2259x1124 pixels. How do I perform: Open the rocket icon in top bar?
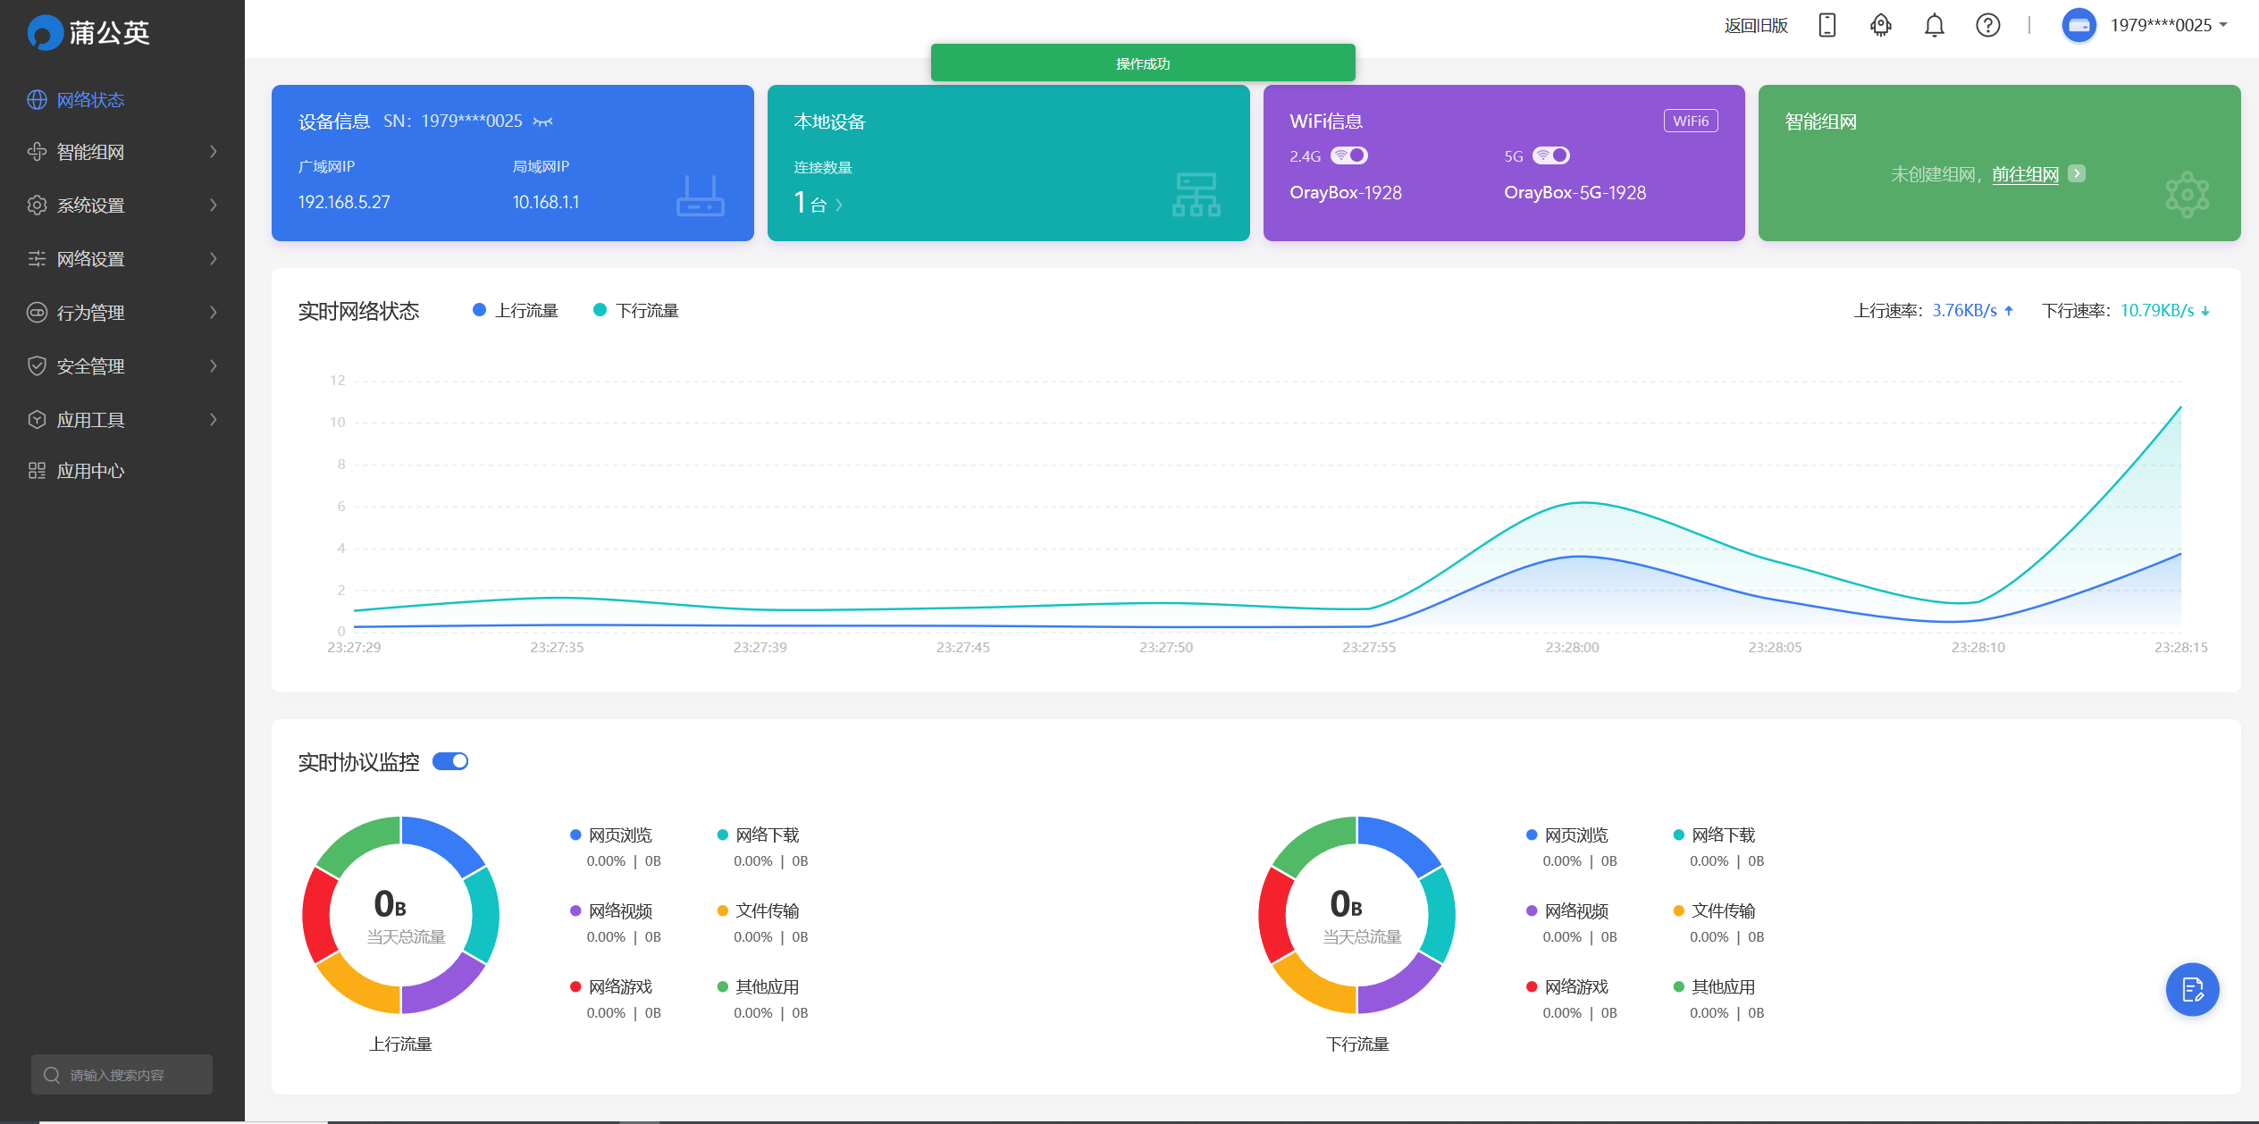coord(1881,25)
